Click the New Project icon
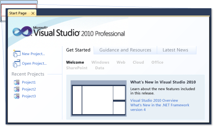Screen dimensions: 214x127 click(x=17, y=53)
